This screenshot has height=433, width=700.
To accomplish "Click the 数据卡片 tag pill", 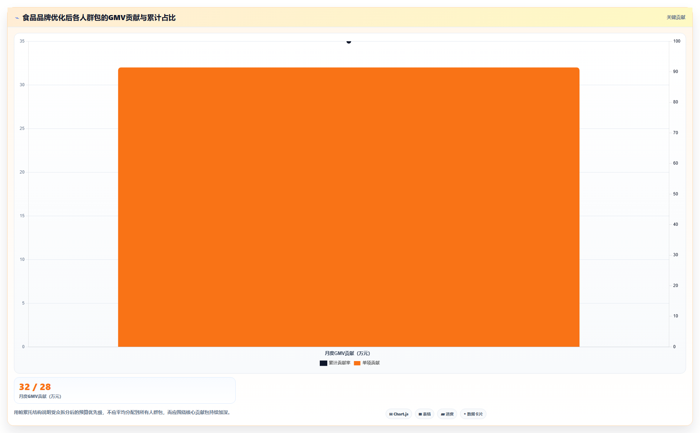I will point(473,414).
